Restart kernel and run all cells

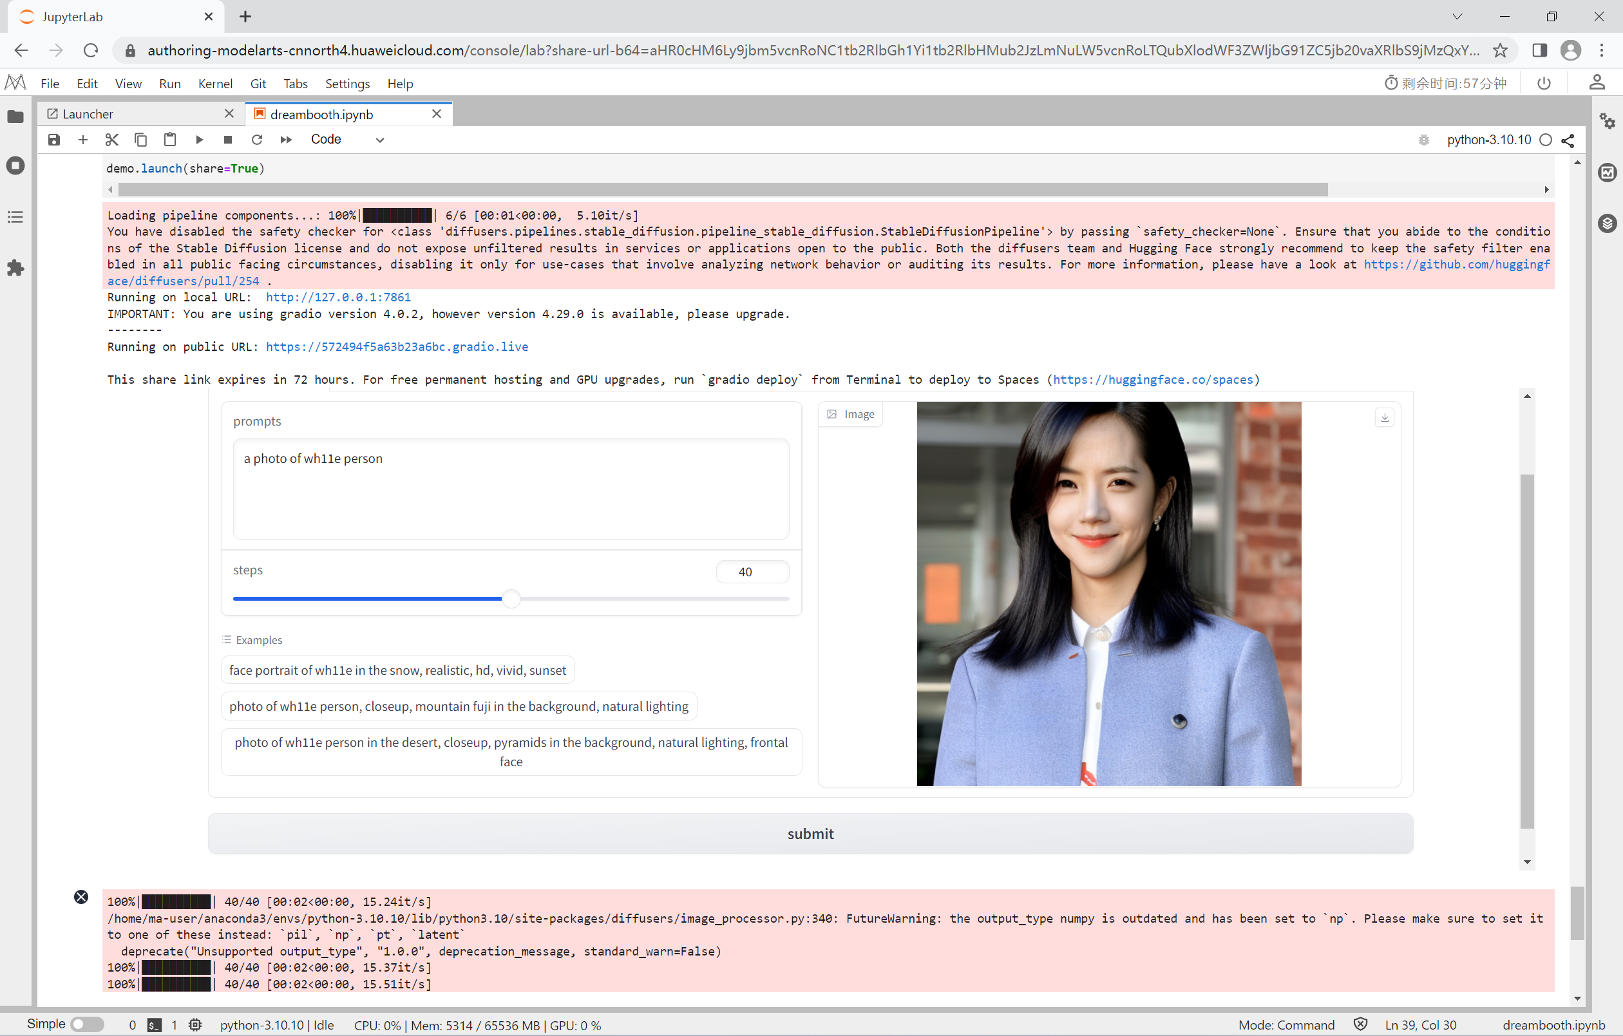click(x=285, y=140)
